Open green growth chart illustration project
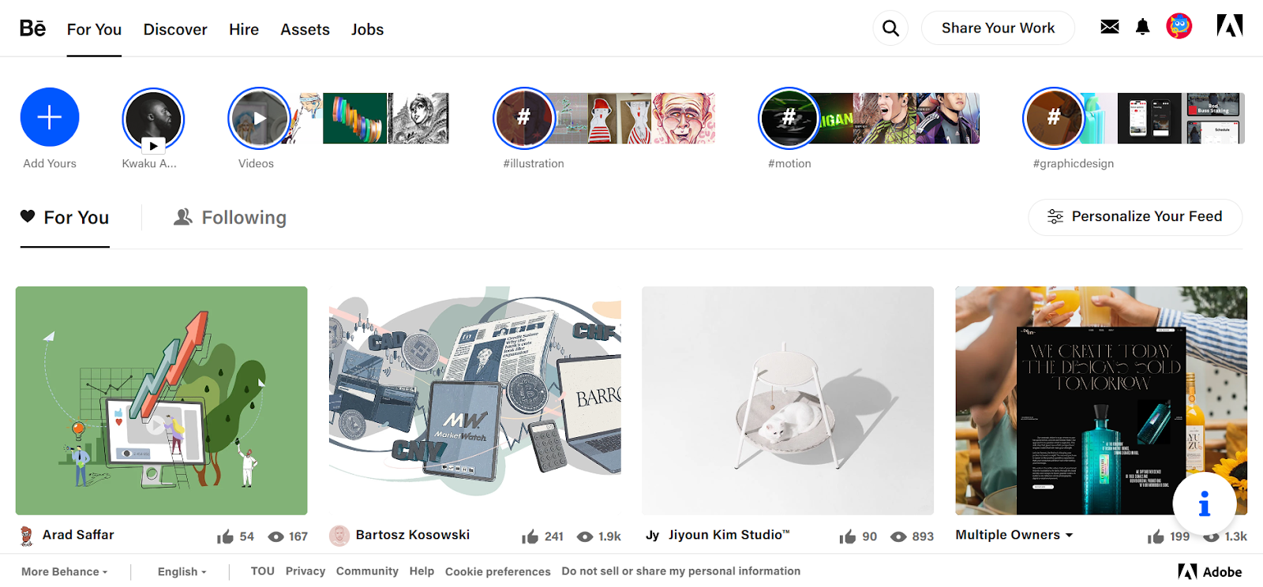The height and width of the screenshot is (587, 1263). 162,401
